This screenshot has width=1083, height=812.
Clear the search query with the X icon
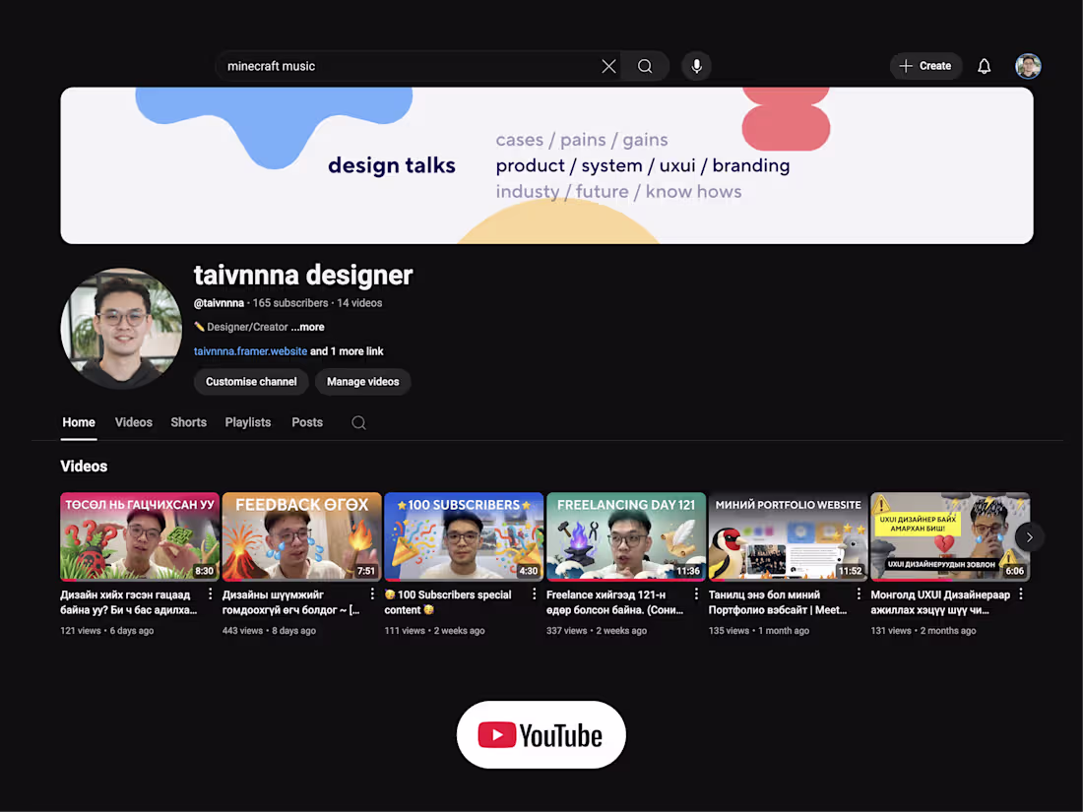tap(608, 66)
